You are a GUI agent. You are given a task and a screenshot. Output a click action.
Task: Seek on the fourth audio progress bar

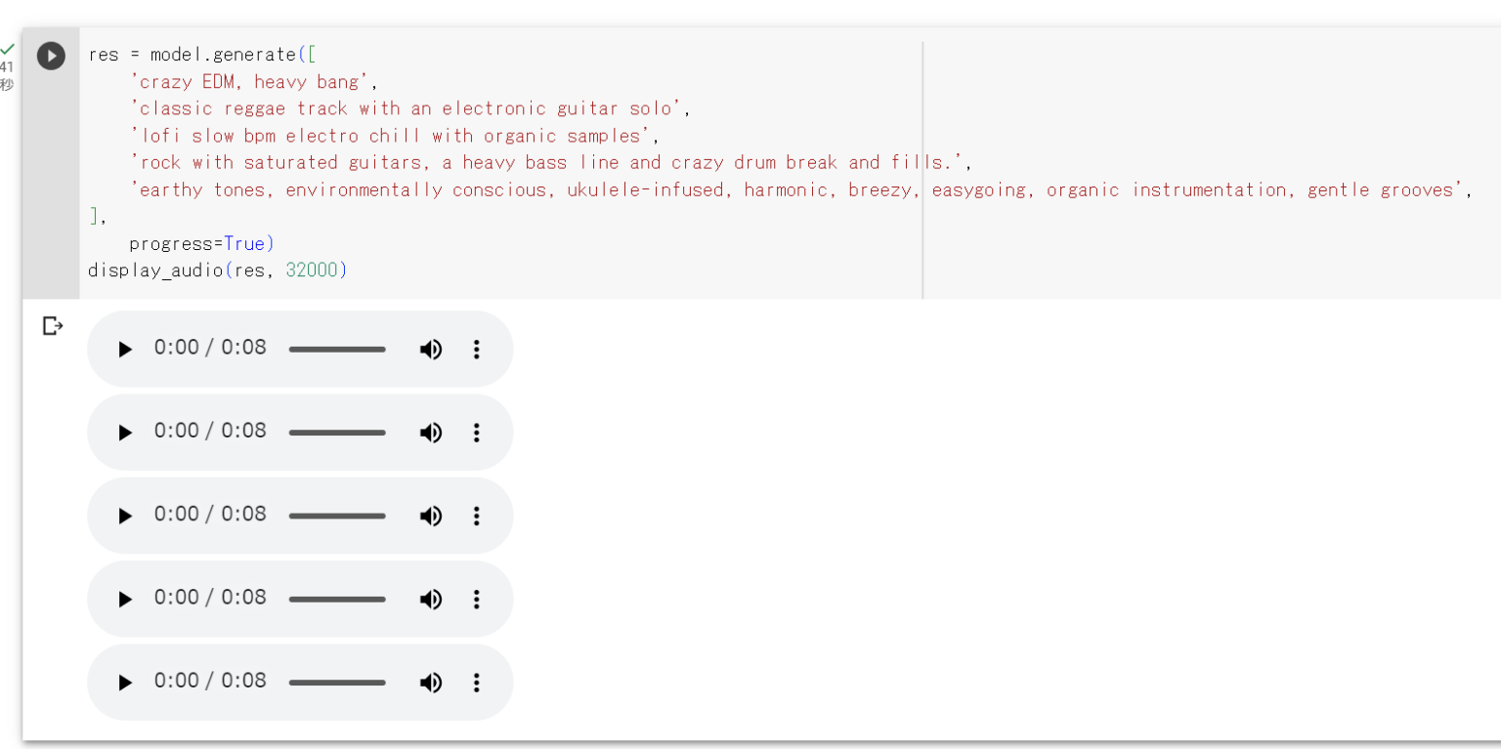pos(337,600)
